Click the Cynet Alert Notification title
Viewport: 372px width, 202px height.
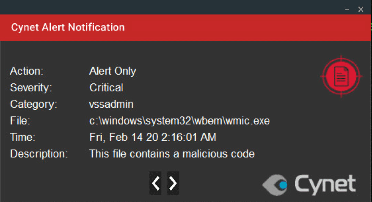click(68, 28)
